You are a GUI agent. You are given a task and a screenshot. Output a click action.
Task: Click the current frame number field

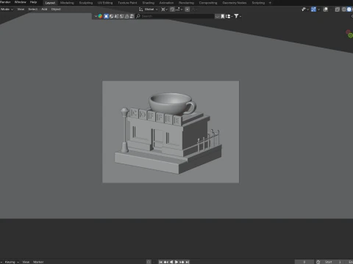click(x=304, y=262)
